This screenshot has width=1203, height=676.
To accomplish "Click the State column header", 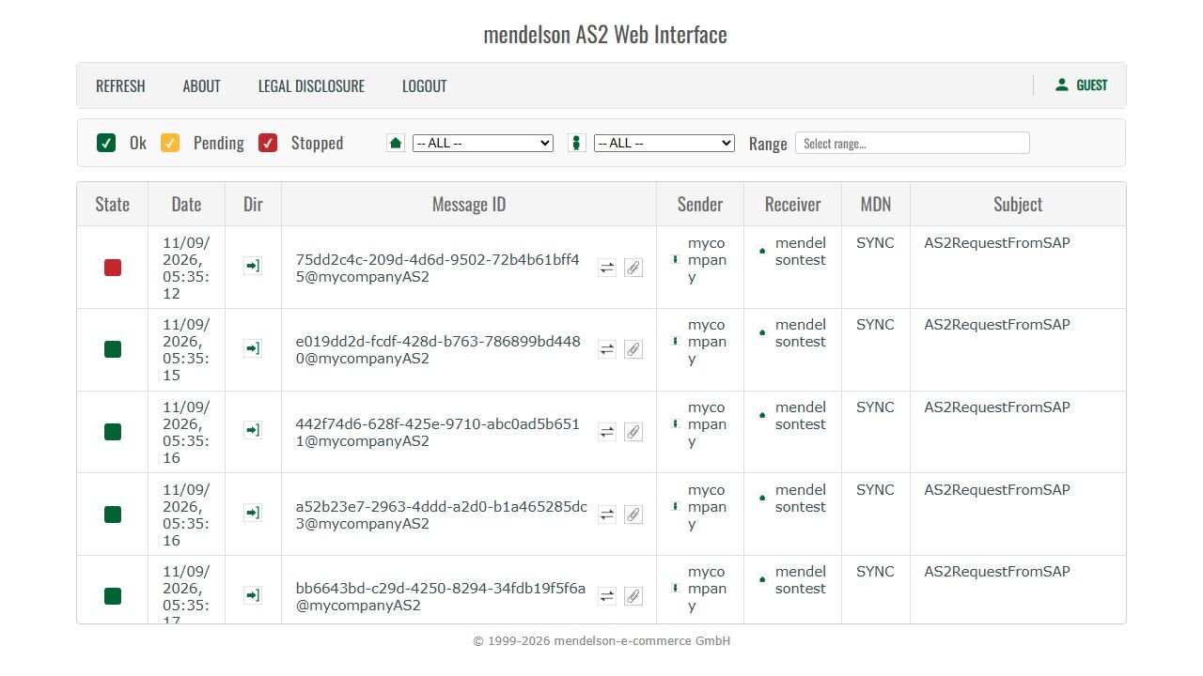I will coord(113,204).
